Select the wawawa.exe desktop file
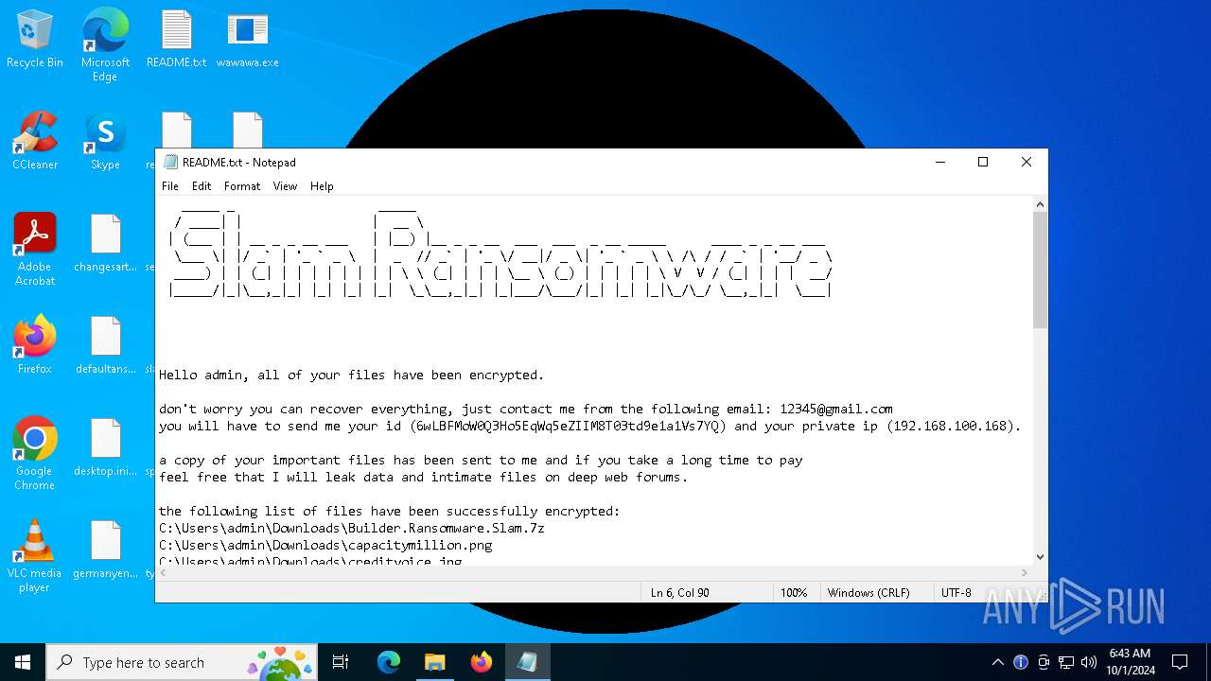This screenshot has width=1211, height=681. coord(247,39)
